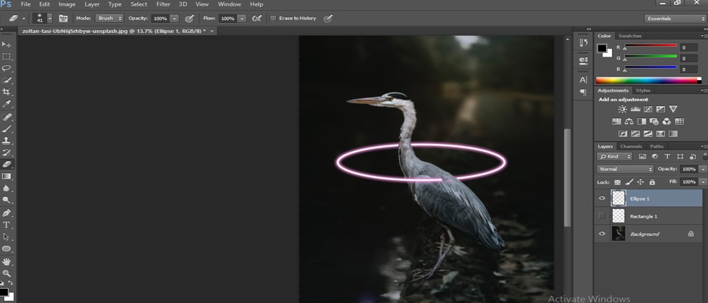
Task: Open the layer Fill dropdown arrow
Action: point(702,181)
